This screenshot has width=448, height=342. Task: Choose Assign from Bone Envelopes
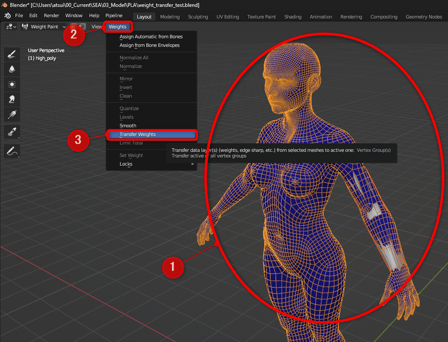click(151, 45)
